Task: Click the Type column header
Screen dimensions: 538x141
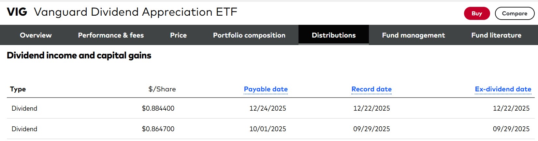Action: [18, 89]
